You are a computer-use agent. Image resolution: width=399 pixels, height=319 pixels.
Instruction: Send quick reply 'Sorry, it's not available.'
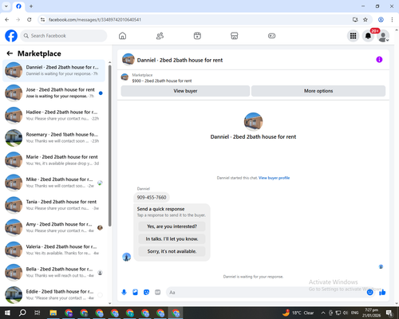point(172,251)
